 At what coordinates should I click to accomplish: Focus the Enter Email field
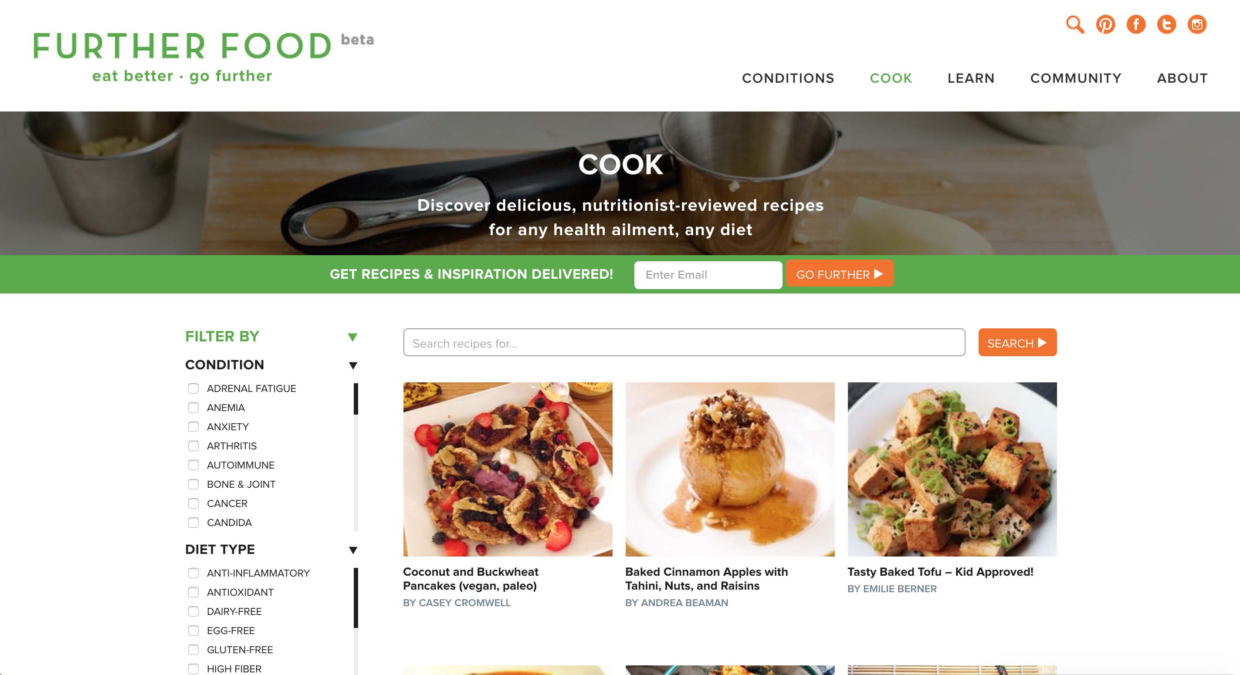[x=708, y=275]
